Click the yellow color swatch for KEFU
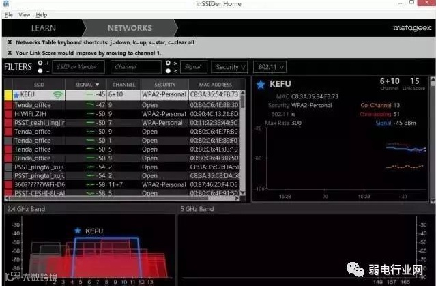The image size is (436, 286). tap(8, 95)
